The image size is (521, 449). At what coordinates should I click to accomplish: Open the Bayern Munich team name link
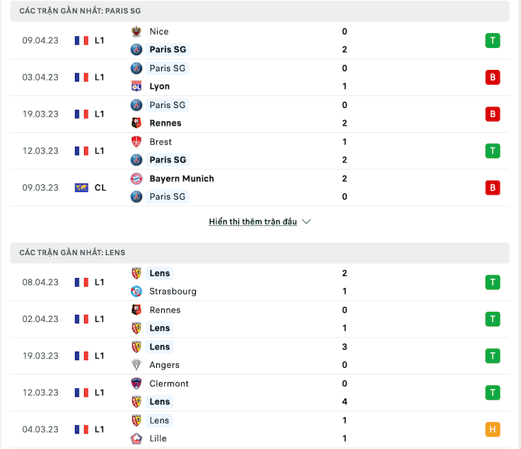[x=182, y=179]
